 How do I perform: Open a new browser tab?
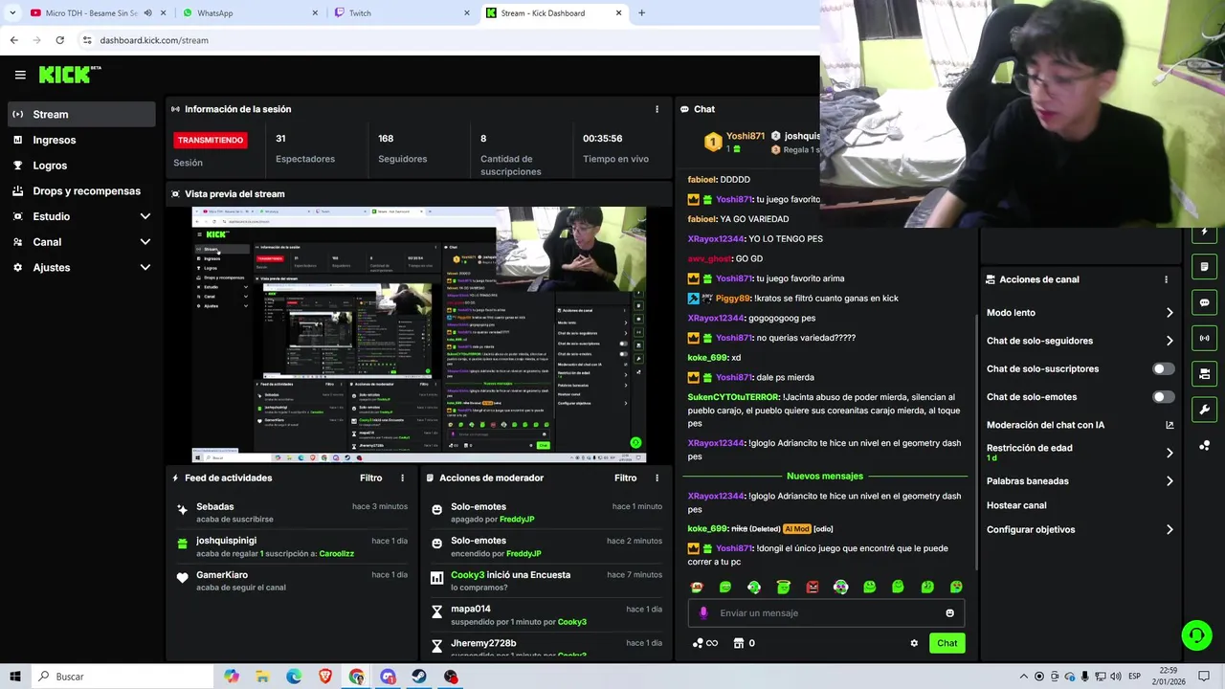641,13
